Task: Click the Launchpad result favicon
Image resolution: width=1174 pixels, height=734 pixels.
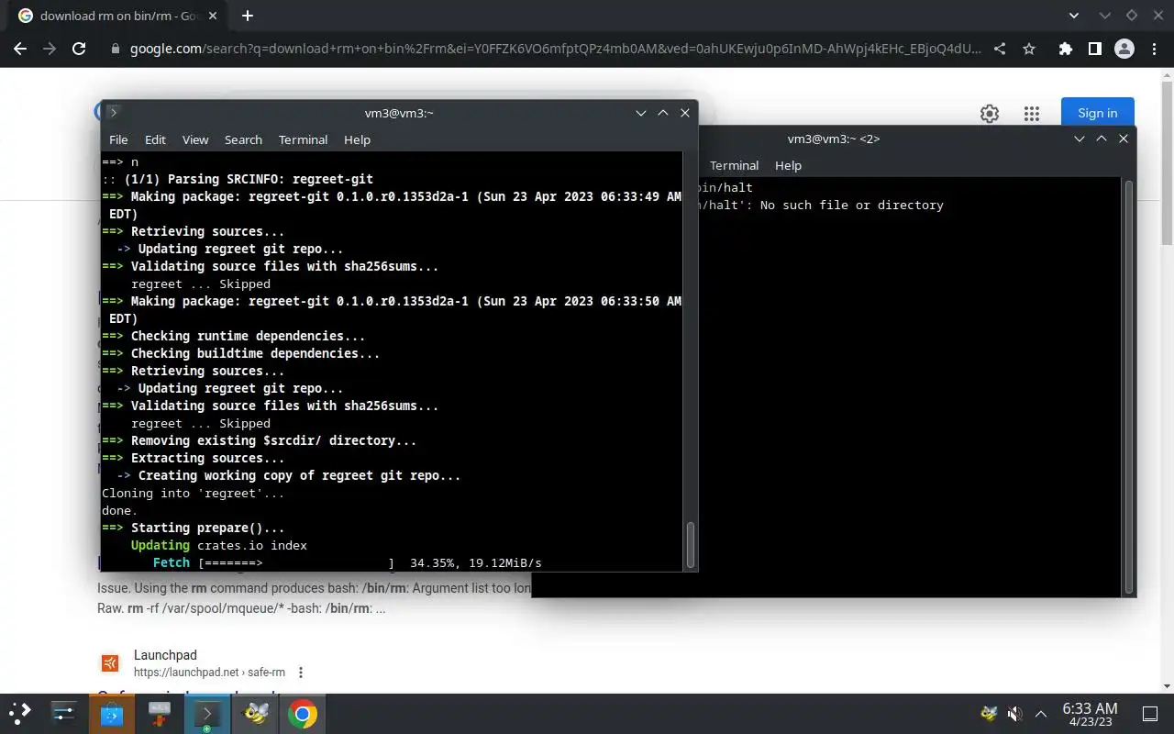Action: [x=110, y=663]
